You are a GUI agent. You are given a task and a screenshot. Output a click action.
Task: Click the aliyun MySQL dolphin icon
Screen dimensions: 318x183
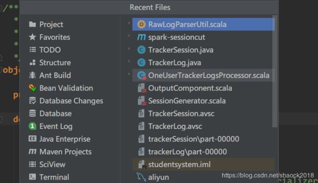141,177
